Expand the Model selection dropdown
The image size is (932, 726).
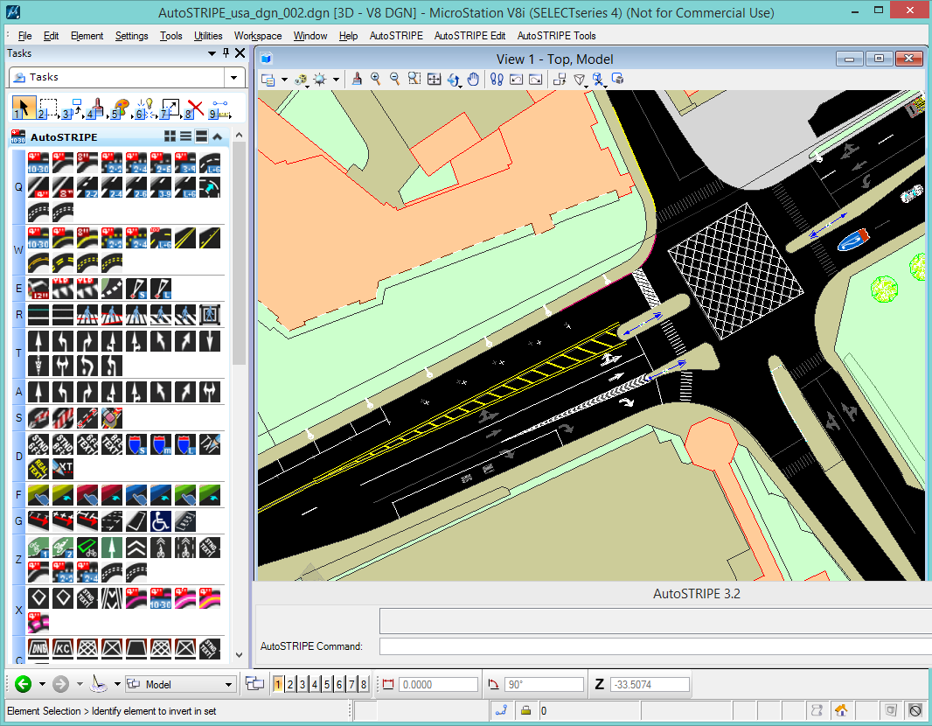point(228,684)
